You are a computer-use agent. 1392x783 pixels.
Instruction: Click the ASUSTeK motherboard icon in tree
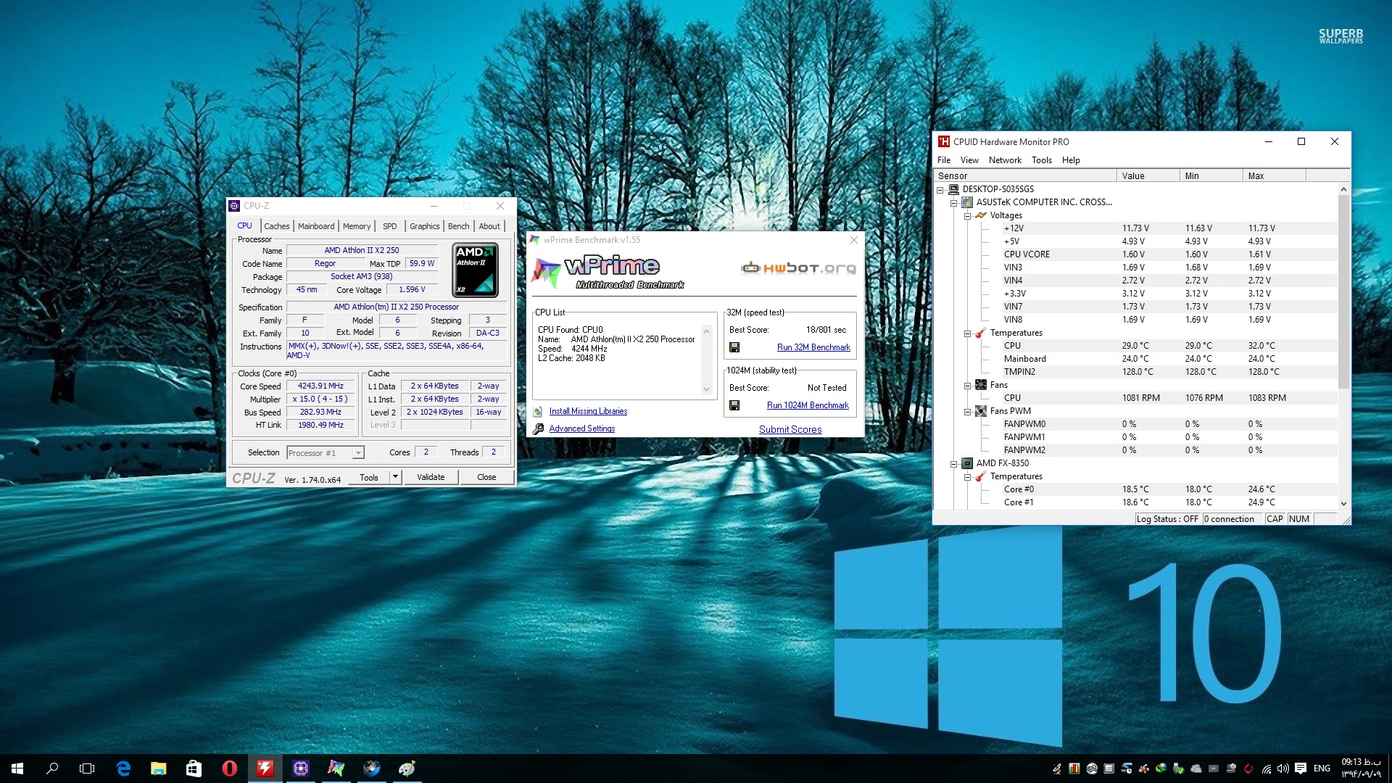[x=967, y=202]
